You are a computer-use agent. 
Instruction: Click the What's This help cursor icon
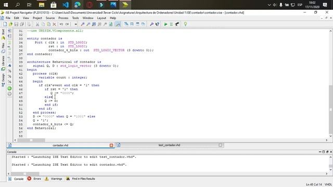click(x=157, y=24)
